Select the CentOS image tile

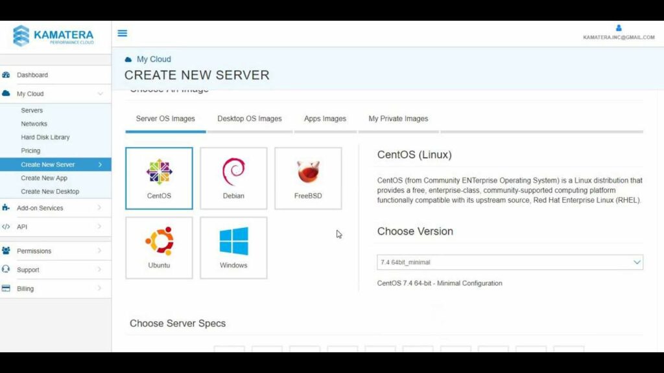[159, 178]
